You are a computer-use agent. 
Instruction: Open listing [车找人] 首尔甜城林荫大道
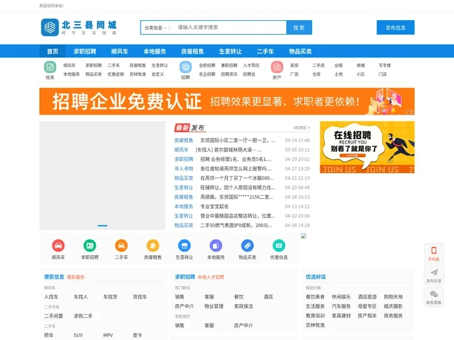coord(228,150)
